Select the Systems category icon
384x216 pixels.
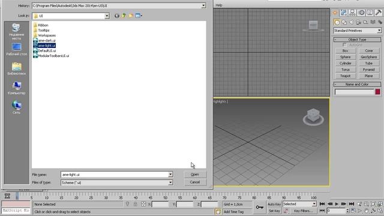380,22
